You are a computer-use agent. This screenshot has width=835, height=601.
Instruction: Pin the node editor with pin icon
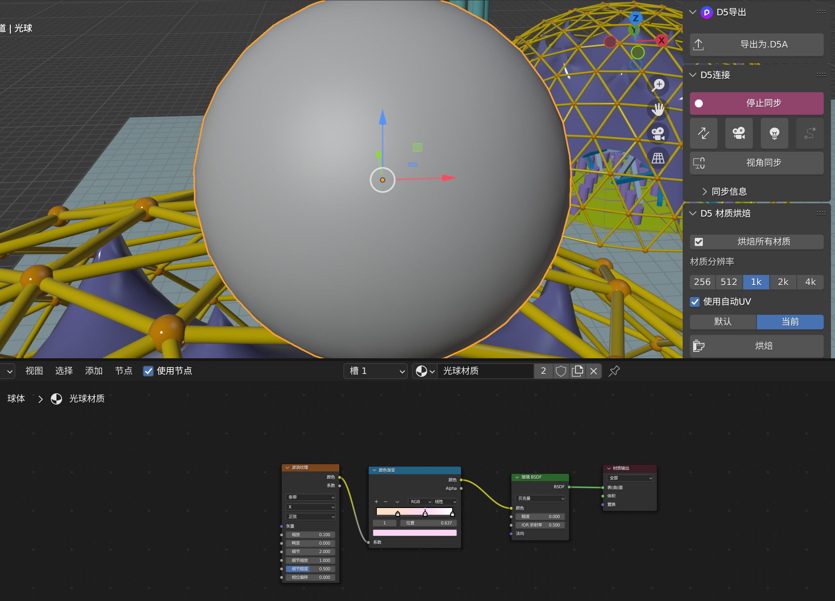[x=614, y=371]
